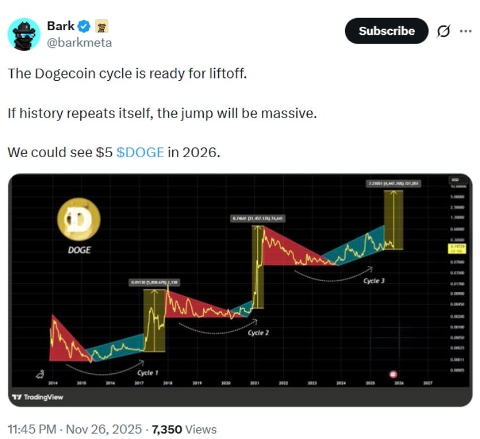This screenshot has width=480, height=439.
Task: Click the Subscribe button
Action: point(386,32)
